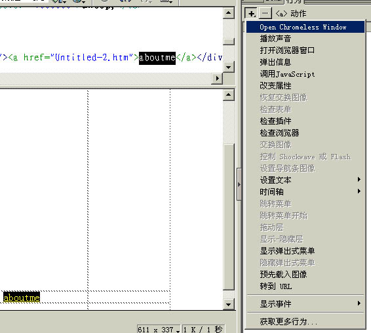371x333 pixels.
Task: Click the design view scroll-up arrow
Action: (x=229, y=95)
